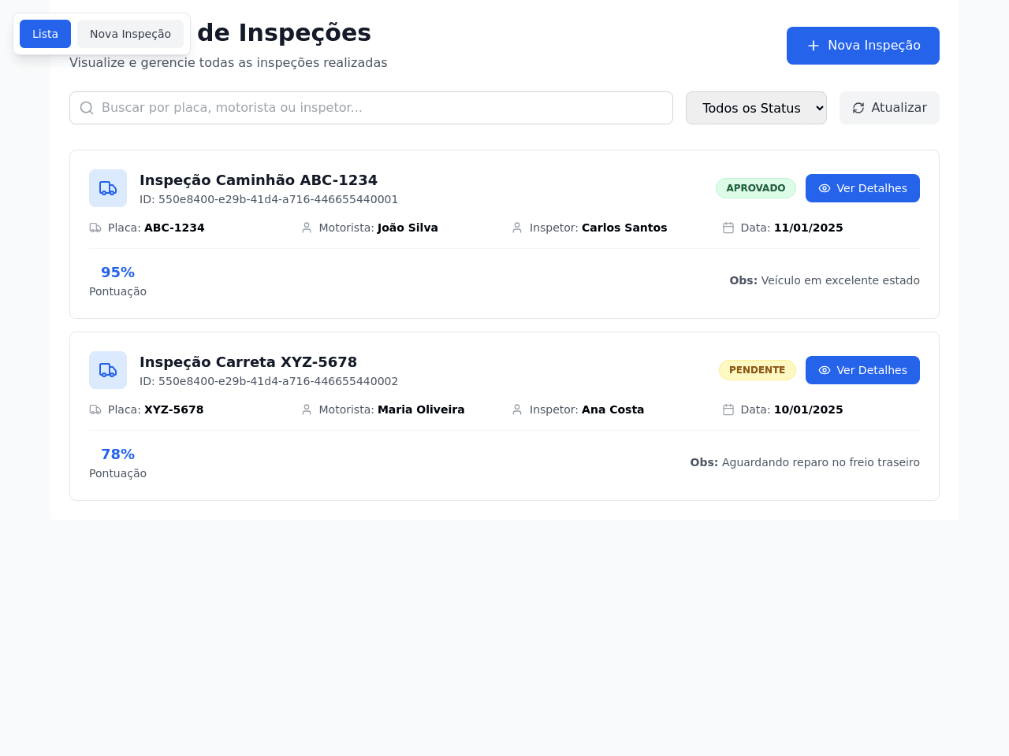Image resolution: width=1009 pixels, height=756 pixels.
Task: Click the date 11/01/2025
Action: (x=808, y=228)
